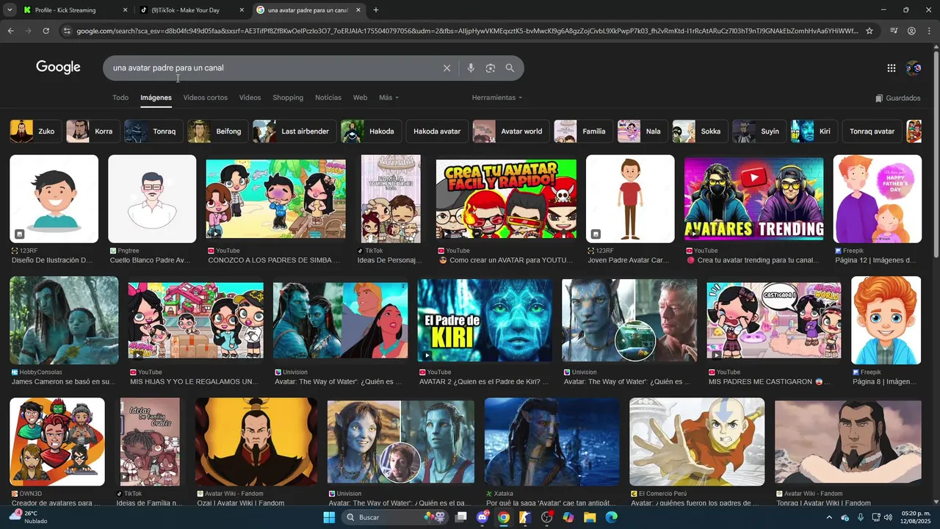This screenshot has width=940, height=529.
Task: Choose the Familia suggestion chip
Action: (x=582, y=132)
